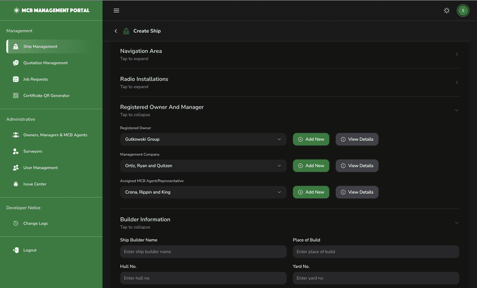477x288 pixels.
Task: Click the MCB Management Portal logo icon
Action: [x=17, y=10]
